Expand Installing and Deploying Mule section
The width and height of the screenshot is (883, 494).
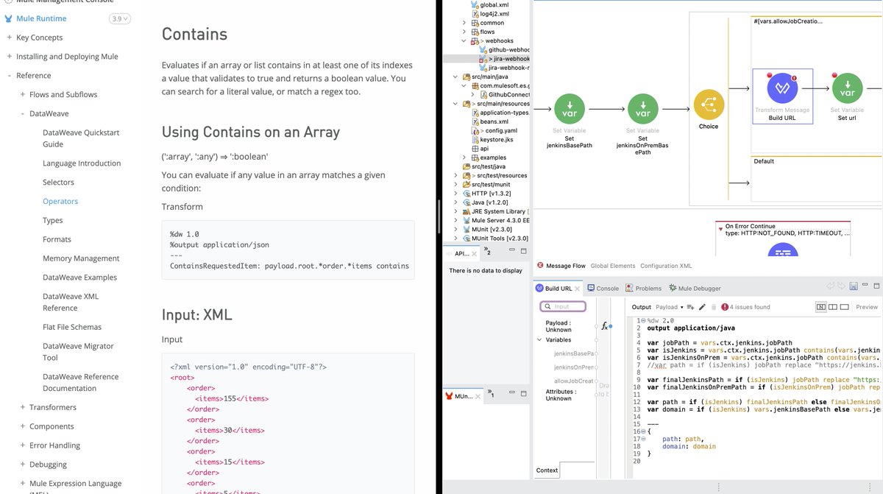[x=10, y=57]
